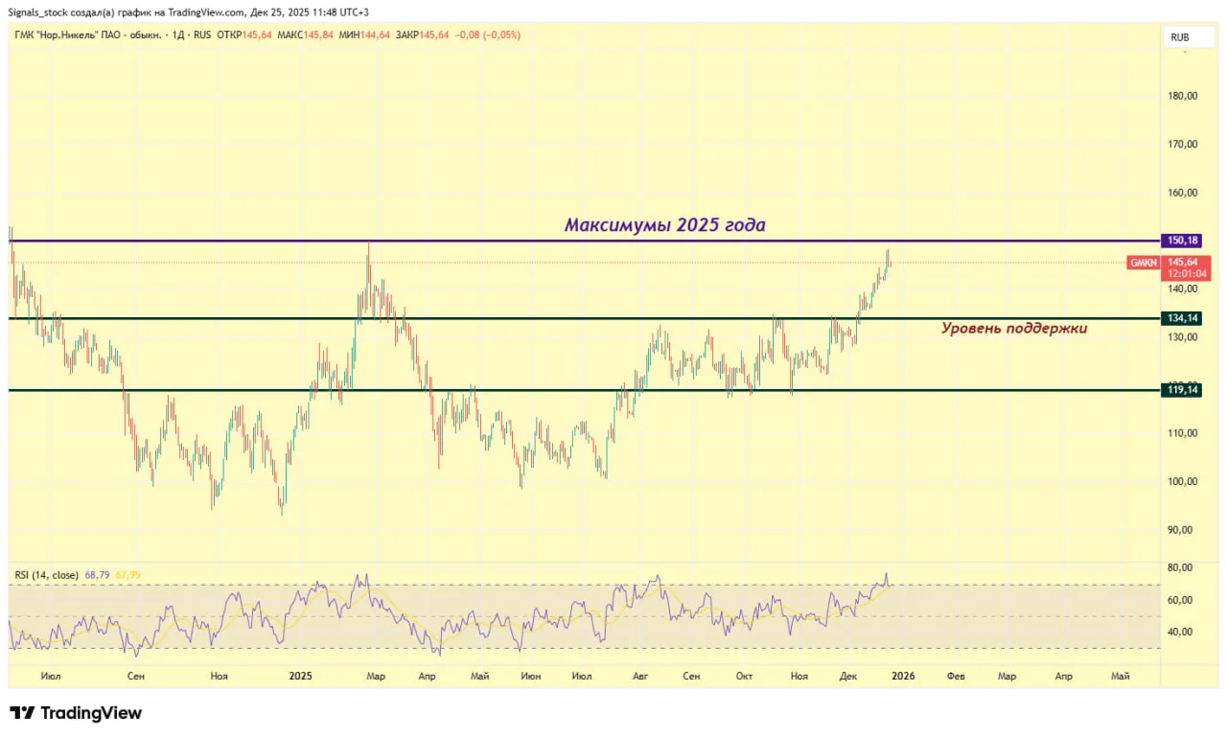This screenshot has width=1227, height=738.
Task: Select the 150,18 price level label
Action: 1181,241
